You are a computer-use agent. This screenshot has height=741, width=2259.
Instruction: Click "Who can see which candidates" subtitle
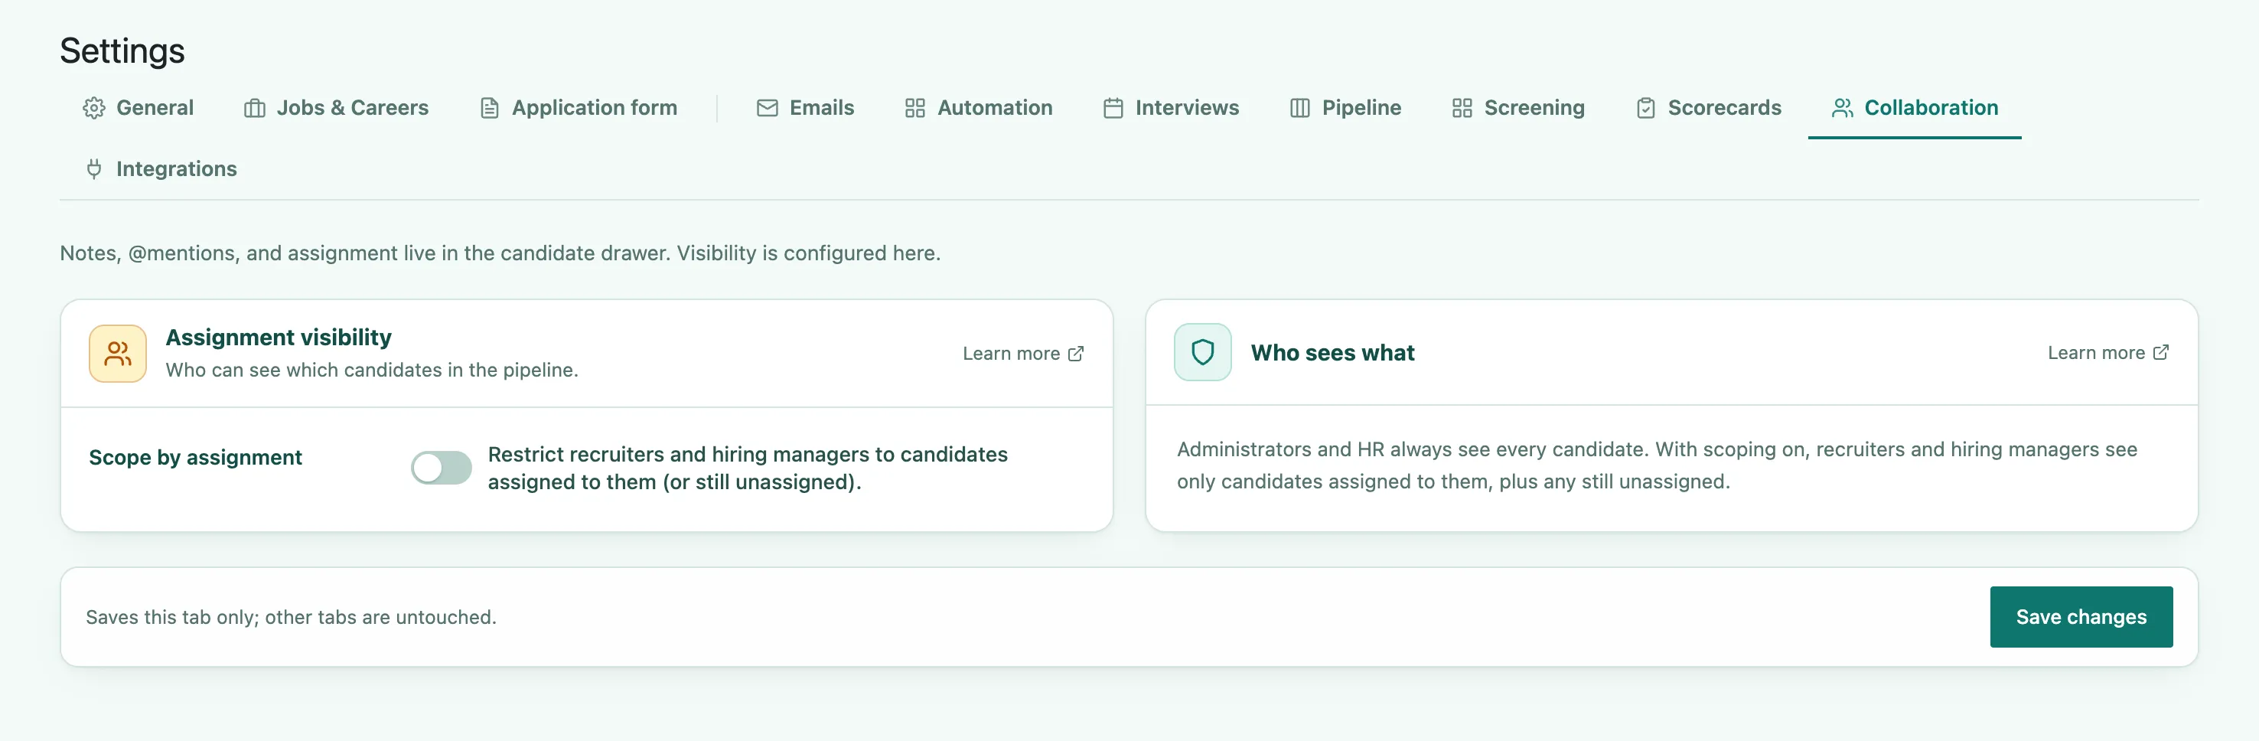372,370
